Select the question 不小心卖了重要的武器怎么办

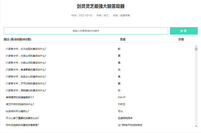click(22, 118)
